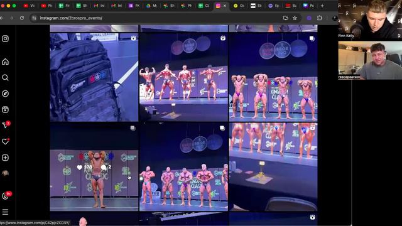402x226 pixels.
Task: Click the install app icon in address bar
Action: pos(285,18)
